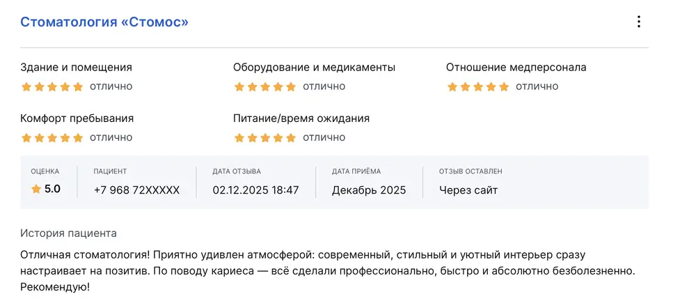This screenshot has height=301, width=696.
Task: Open the «Стомос» clinic title link
Action: [x=104, y=22]
